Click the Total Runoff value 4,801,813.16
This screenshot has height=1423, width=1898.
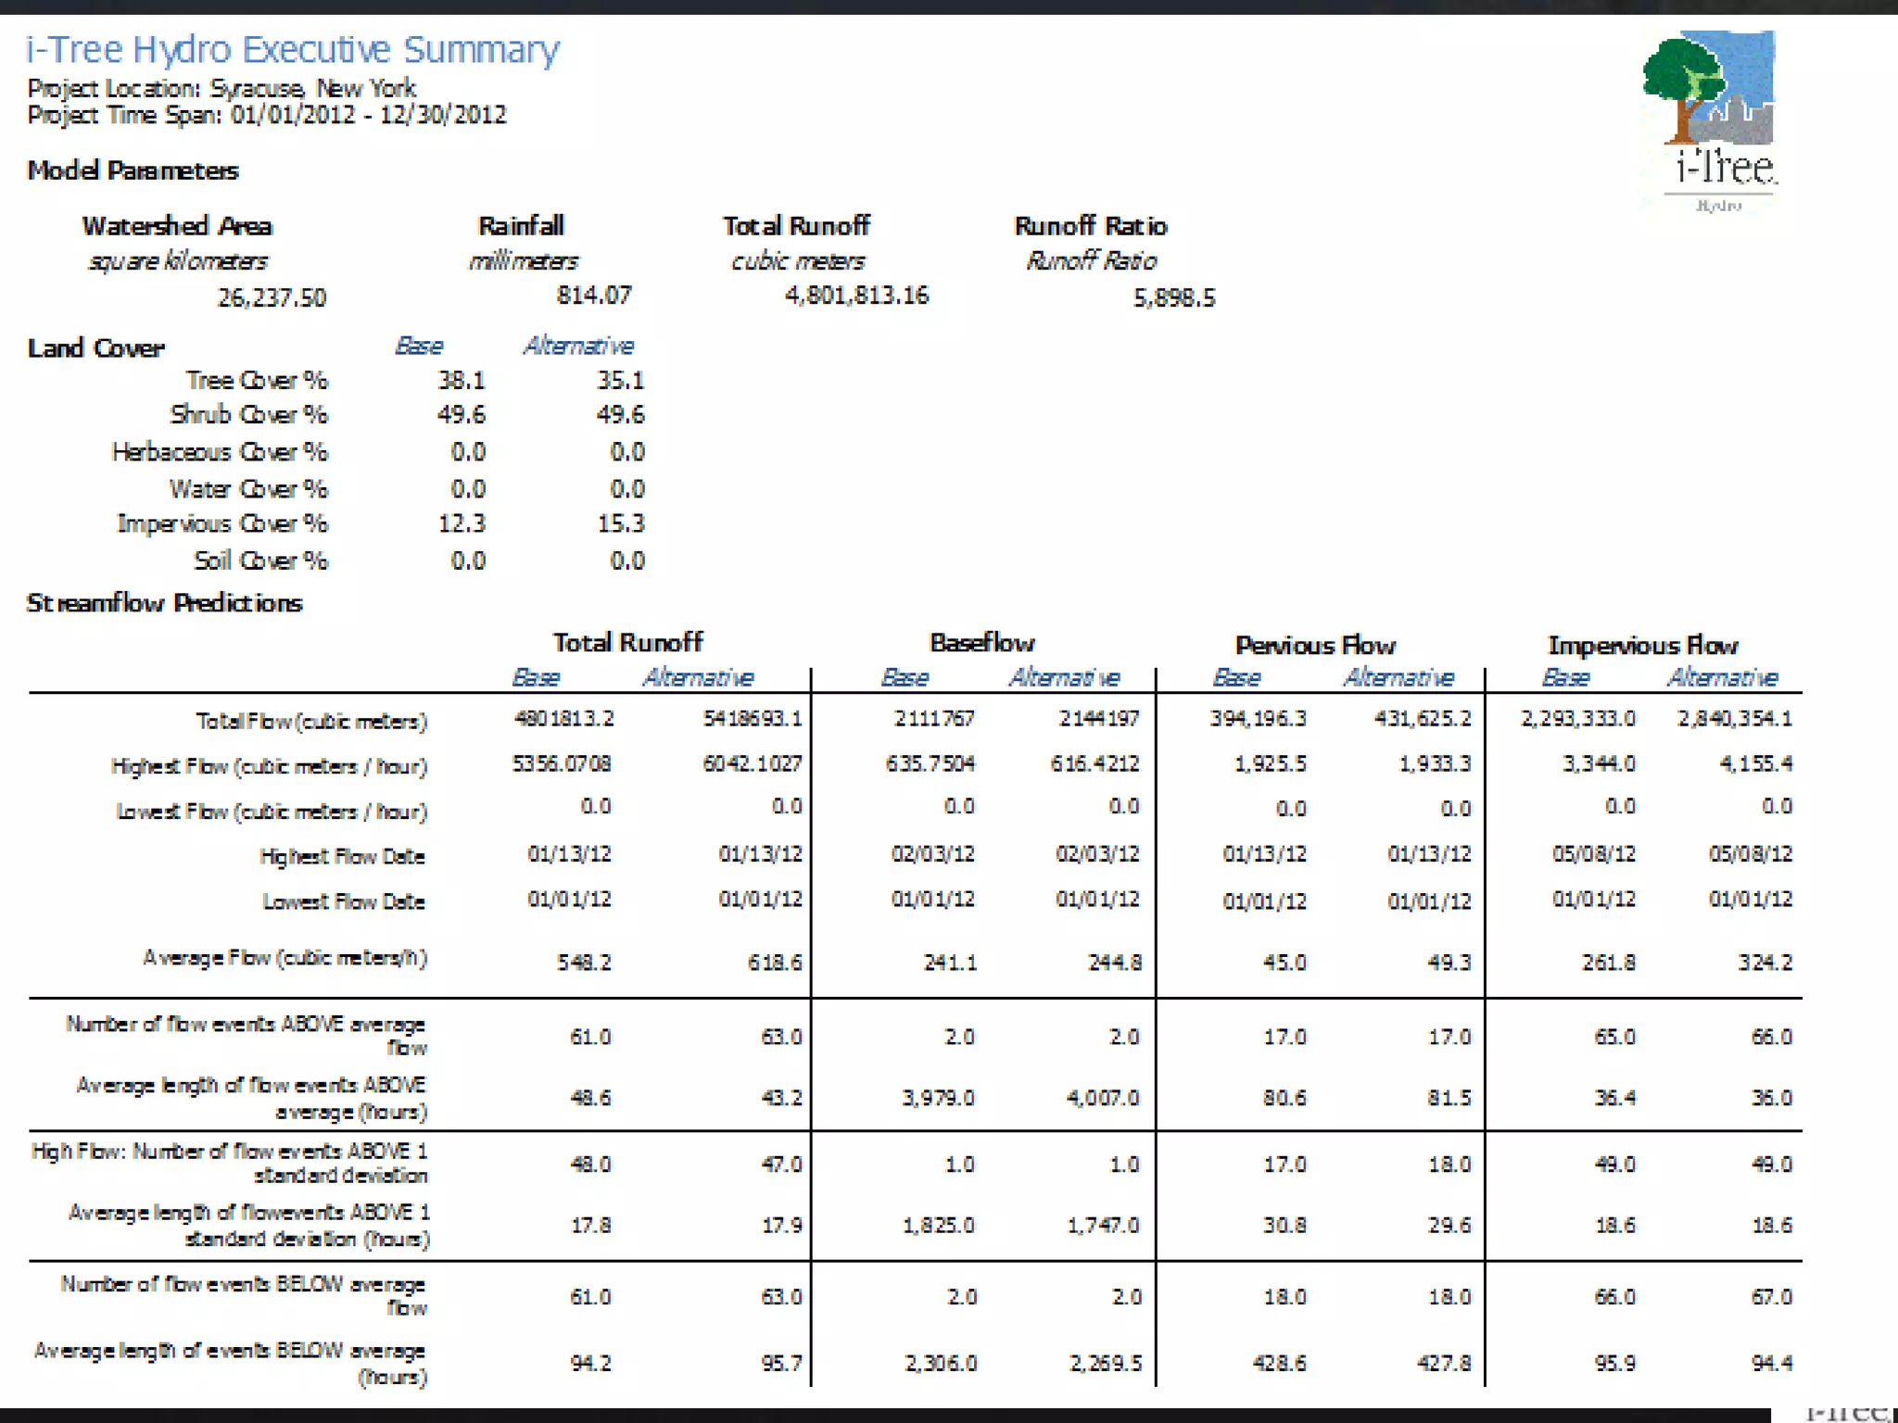[x=856, y=296]
